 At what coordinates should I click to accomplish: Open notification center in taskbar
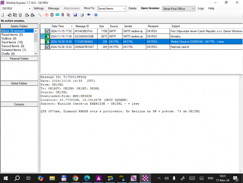coord(236,178)
